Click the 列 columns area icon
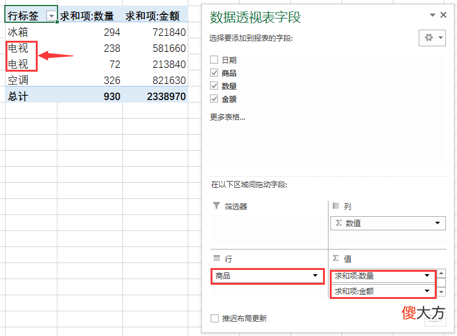Viewport: 457px width, 336px height. coord(336,206)
